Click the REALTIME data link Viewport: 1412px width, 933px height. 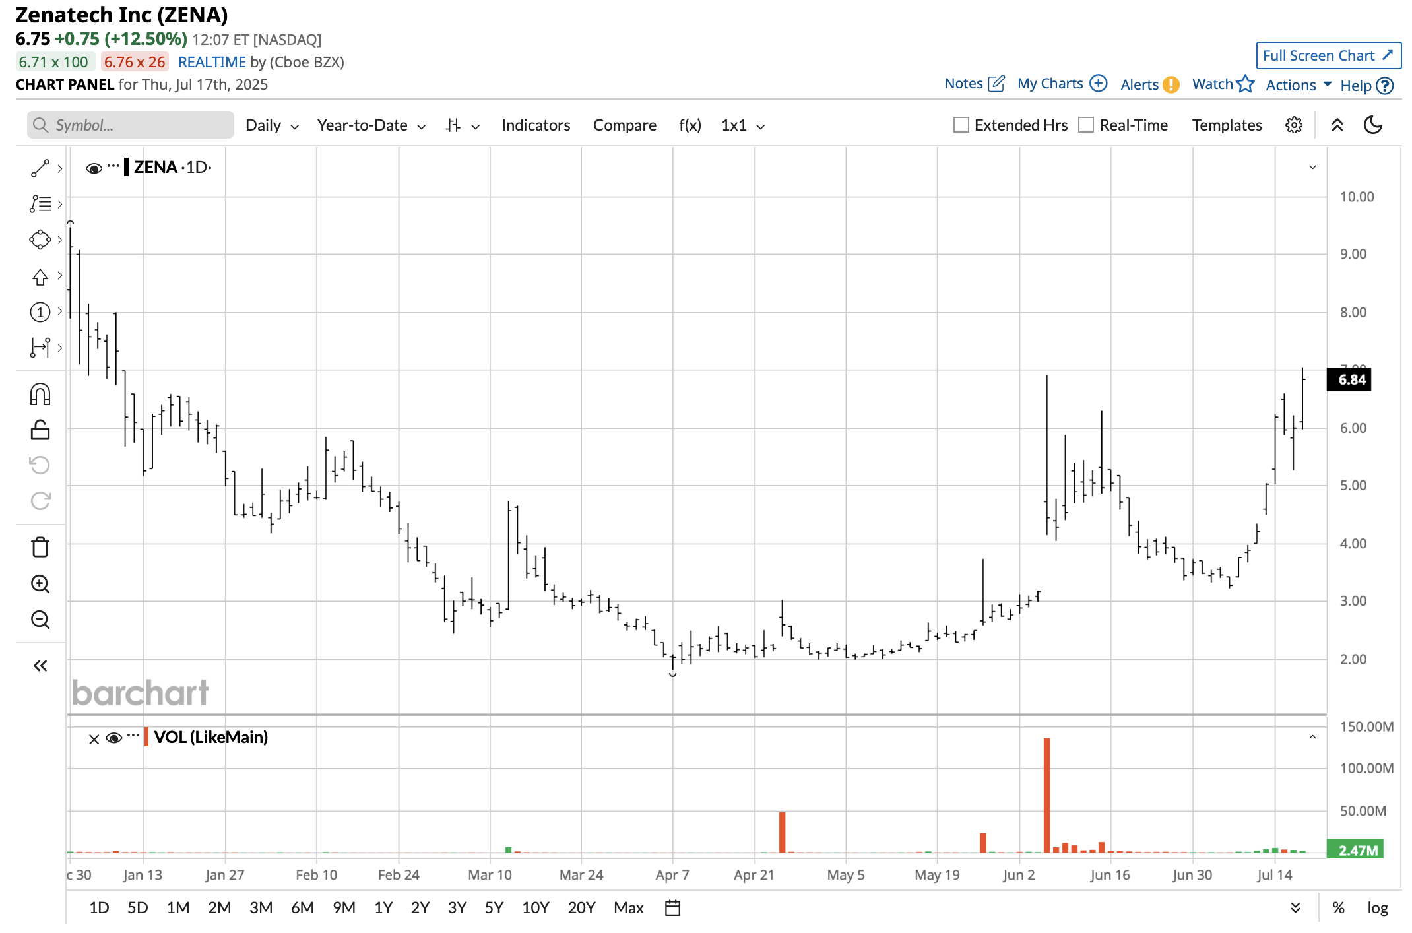point(212,62)
